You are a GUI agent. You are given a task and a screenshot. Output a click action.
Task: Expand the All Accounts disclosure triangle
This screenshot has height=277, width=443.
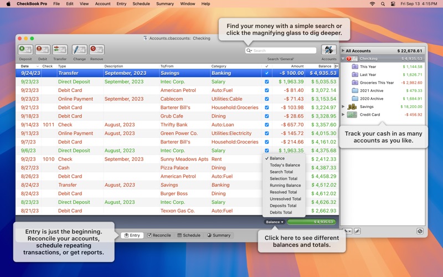coord(343,50)
